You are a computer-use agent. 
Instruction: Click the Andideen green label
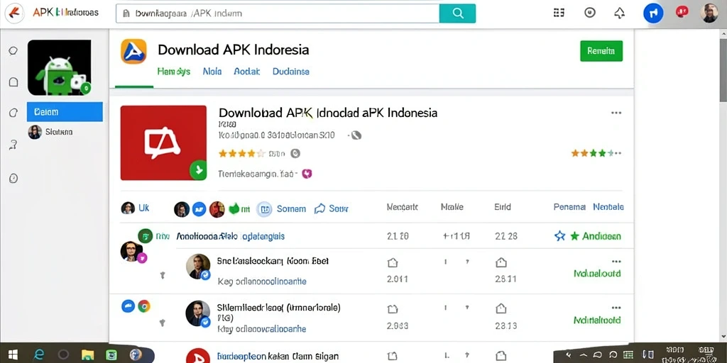pyautogui.click(x=601, y=236)
